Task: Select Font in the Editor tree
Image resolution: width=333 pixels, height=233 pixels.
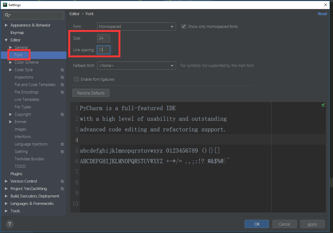Action: pyautogui.click(x=19, y=55)
